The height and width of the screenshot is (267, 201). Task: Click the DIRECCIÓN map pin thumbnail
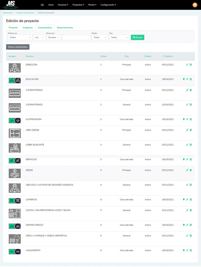pos(15,68)
